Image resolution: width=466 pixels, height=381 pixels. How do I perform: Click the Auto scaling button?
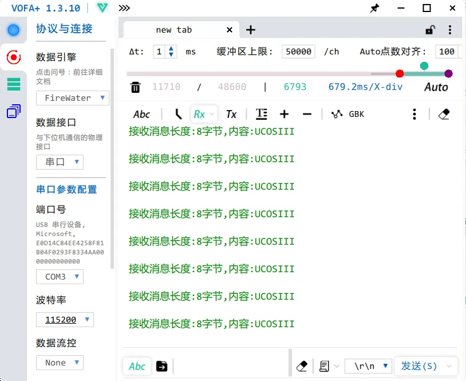(x=436, y=87)
